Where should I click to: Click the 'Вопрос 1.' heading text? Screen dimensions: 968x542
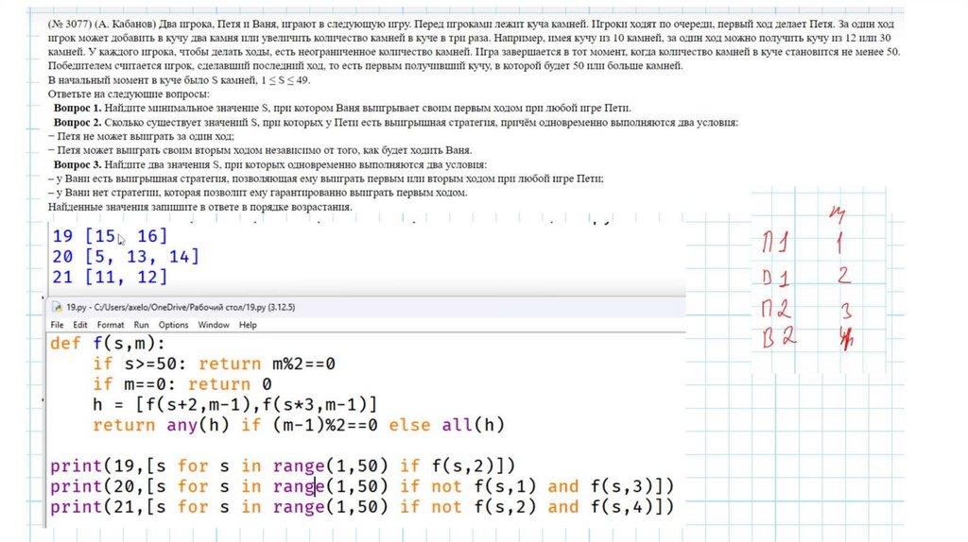78,108
